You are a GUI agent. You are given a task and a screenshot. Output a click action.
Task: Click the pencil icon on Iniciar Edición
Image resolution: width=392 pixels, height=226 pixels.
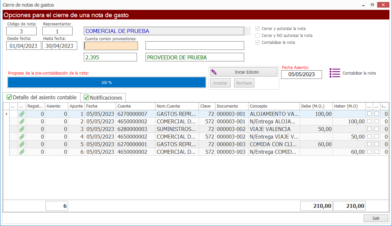pyautogui.click(x=214, y=72)
